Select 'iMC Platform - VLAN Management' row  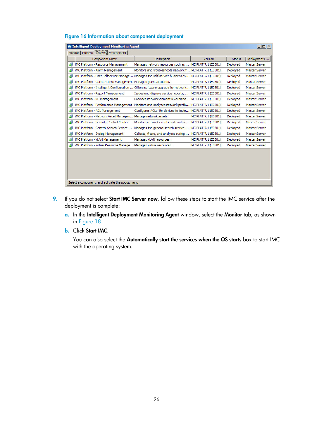[169, 140]
